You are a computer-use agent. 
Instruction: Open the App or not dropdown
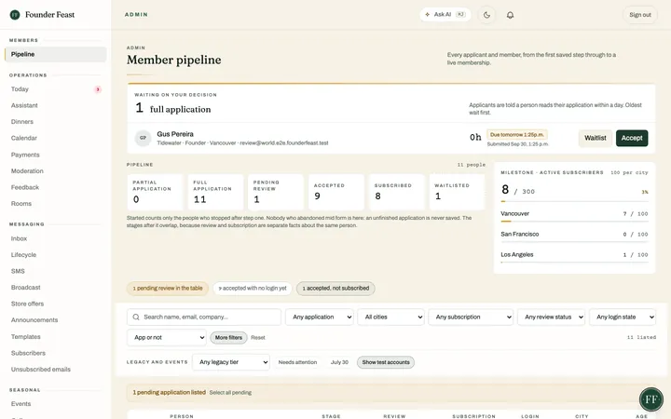(x=167, y=338)
